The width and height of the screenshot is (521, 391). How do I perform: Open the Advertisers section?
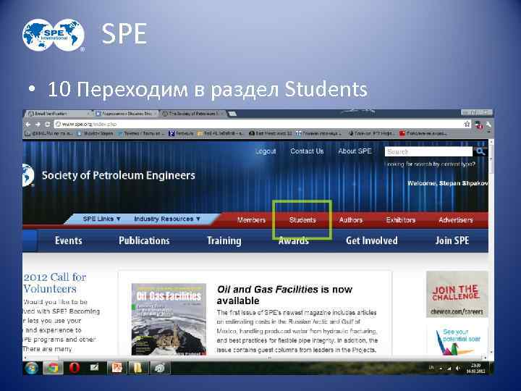(456, 220)
